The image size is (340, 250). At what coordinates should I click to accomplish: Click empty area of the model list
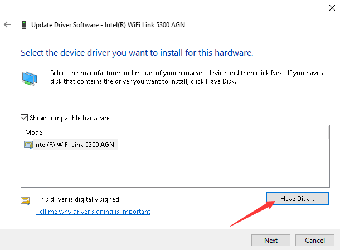coord(175,168)
